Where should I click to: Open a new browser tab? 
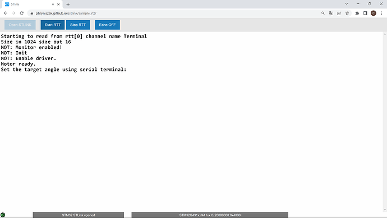68,4
